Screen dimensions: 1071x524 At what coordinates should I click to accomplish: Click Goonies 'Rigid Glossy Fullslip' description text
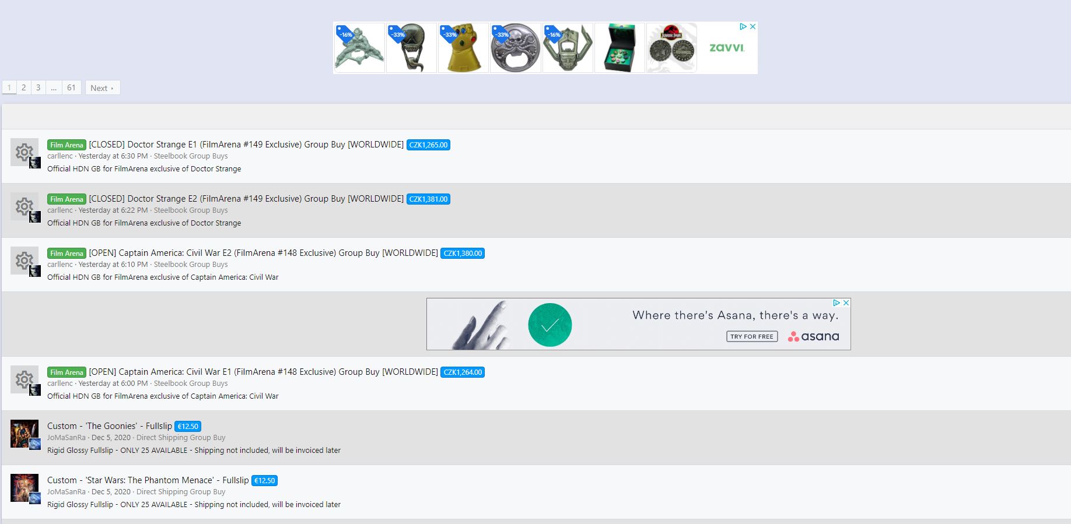[x=194, y=451]
